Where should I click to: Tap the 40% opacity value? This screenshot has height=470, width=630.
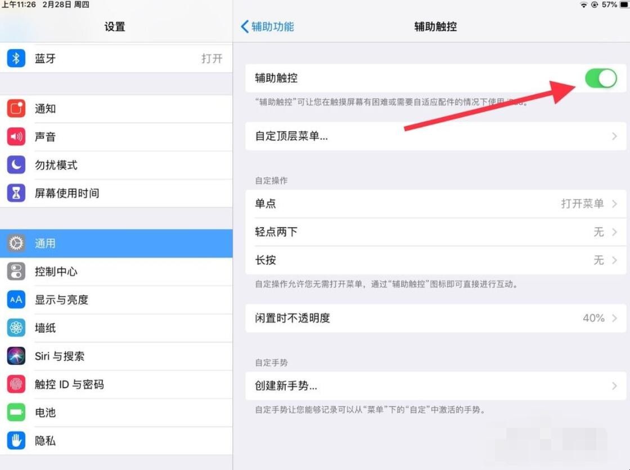pyautogui.click(x=593, y=318)
